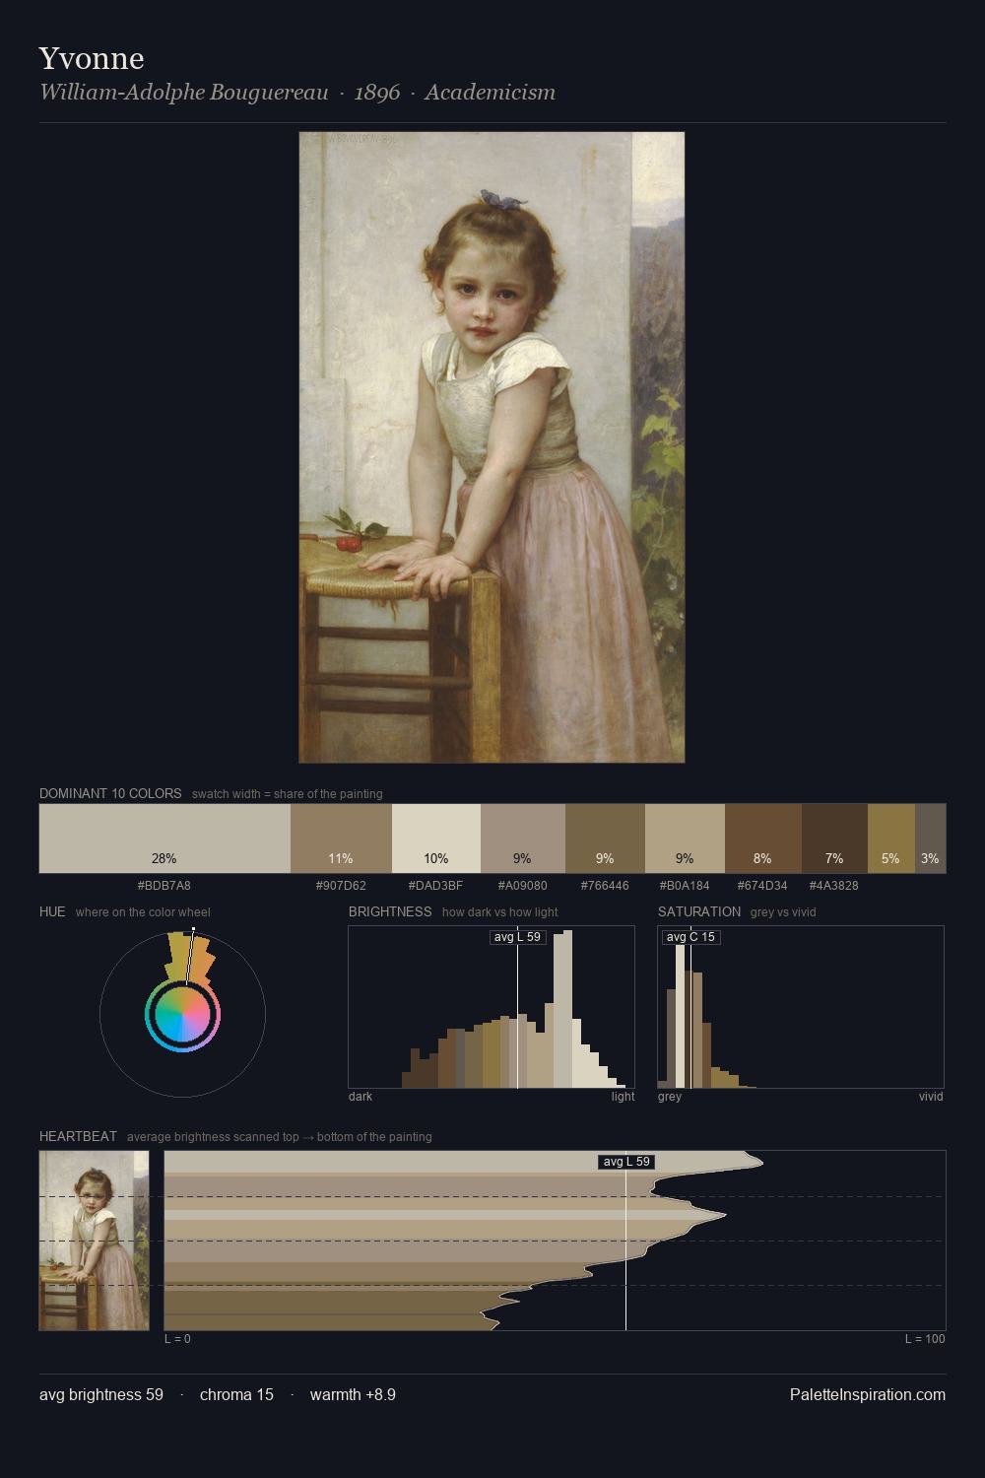Click the 'L = 0' axis label
This screenshot has height=1478, width=985.
[x=177, y=1339]
